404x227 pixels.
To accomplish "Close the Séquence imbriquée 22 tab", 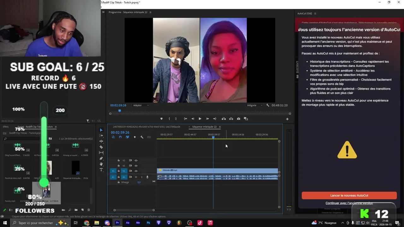I will (x=190, y=127).
